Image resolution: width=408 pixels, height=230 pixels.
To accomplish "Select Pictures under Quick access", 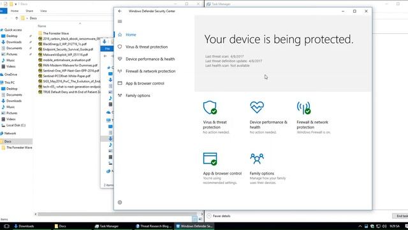I will click(12, 54).
